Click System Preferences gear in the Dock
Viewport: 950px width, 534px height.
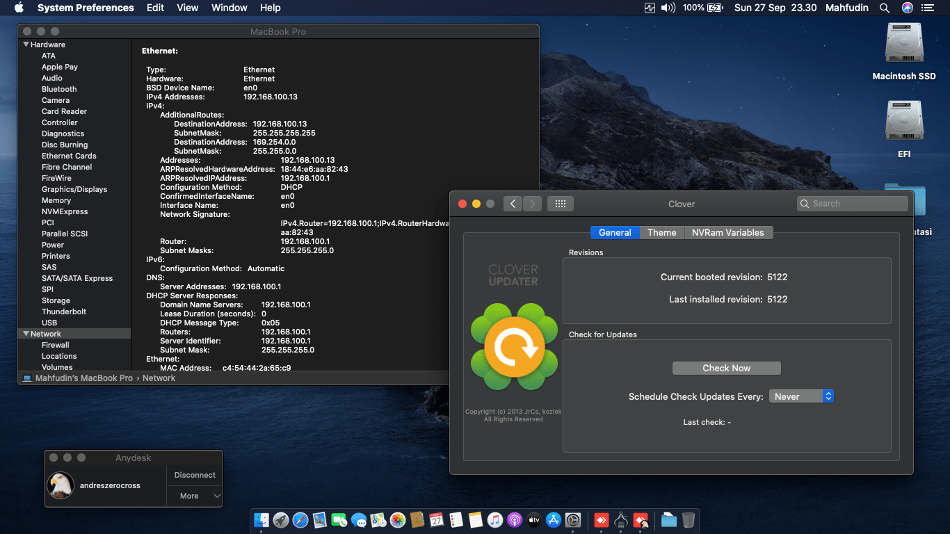click(573, 520)
